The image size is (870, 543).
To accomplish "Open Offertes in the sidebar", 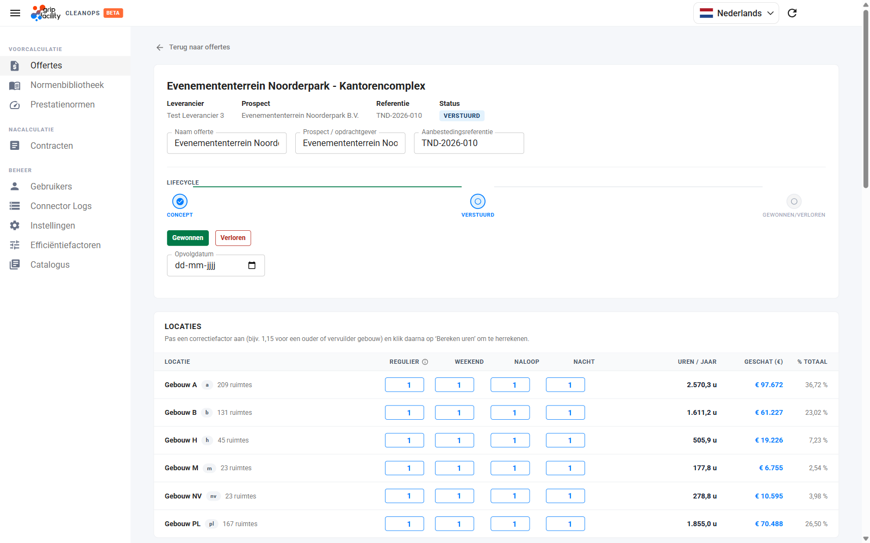I will 65,66.
